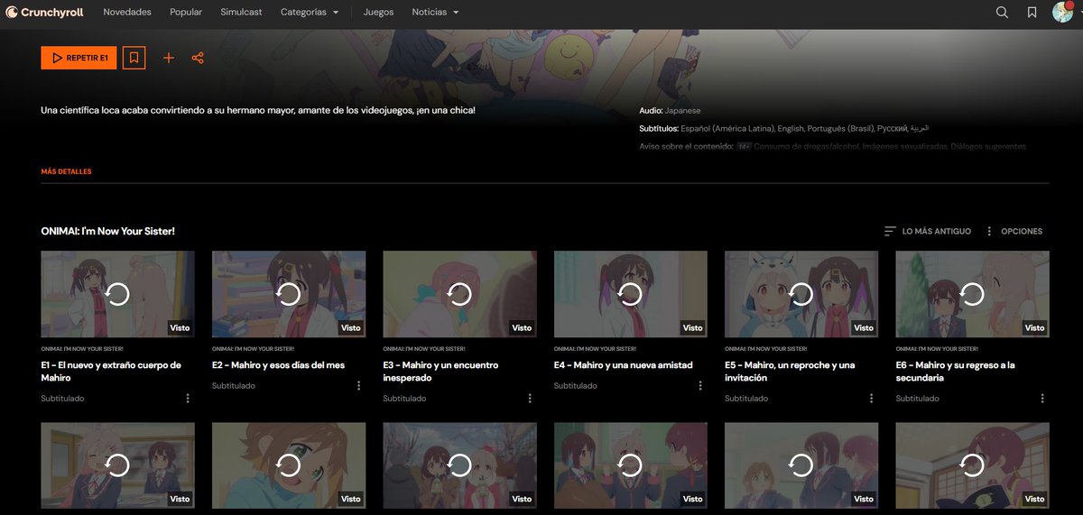
Task: Open the watchlist bookmark icon in header
Action: [1032, 13]
